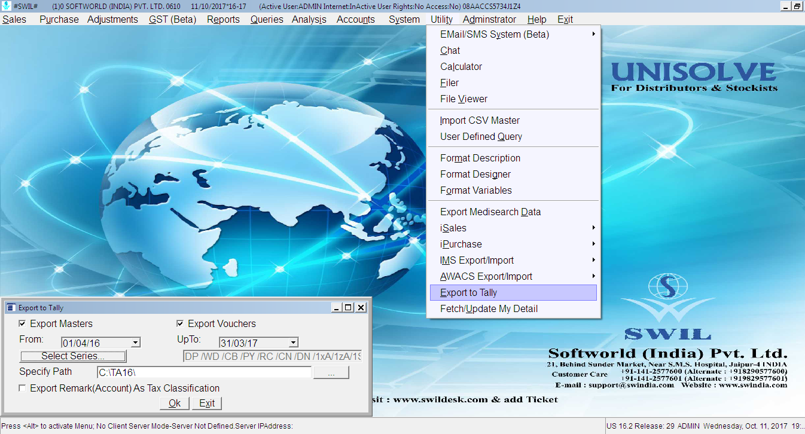Open the Adjustments menu
Viewport: 805px width, 434px height.
click(x=112, y=19)
